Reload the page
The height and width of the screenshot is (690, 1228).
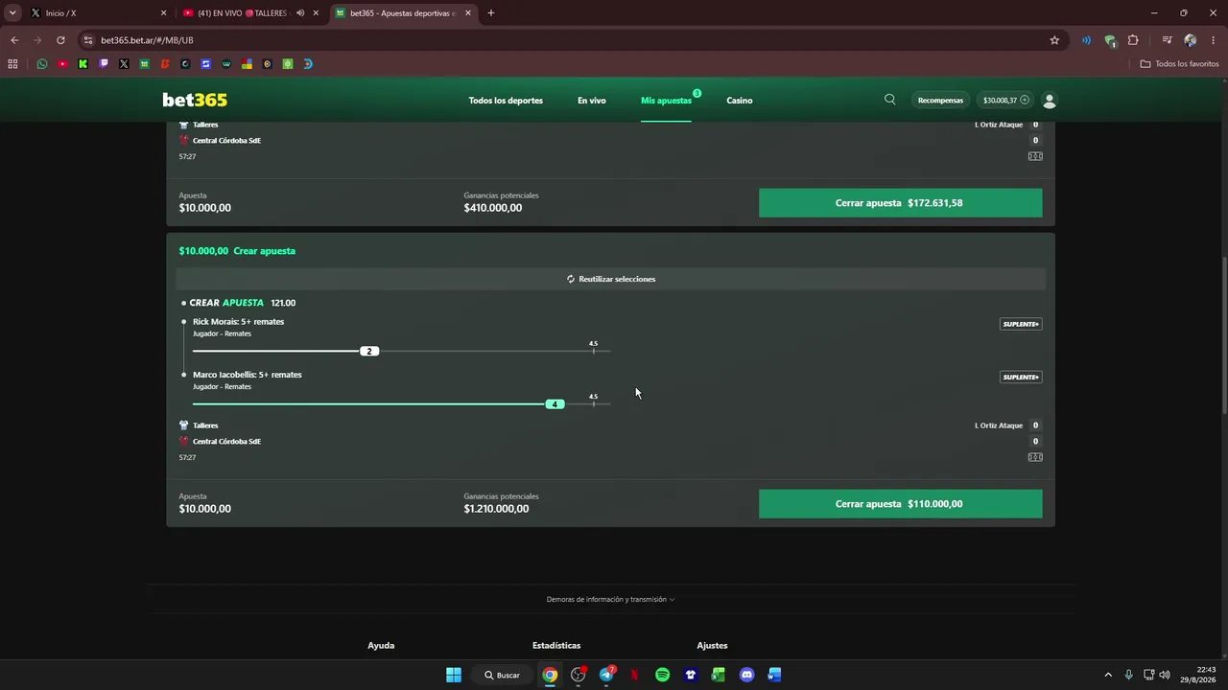[60, 40]
